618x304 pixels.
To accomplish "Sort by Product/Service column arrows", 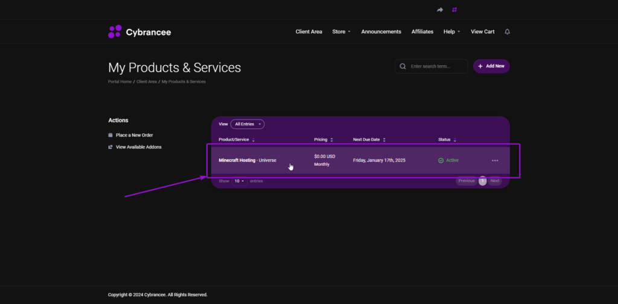I will pos(253,140).
